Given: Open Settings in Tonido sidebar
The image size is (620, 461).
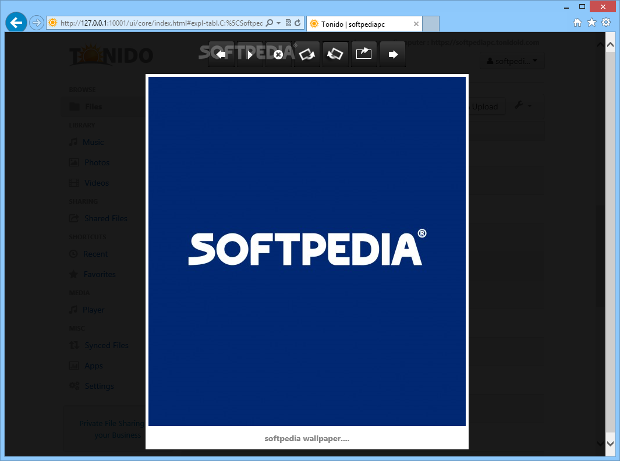Looking at the screenshot, I should [x=91, y=386].
